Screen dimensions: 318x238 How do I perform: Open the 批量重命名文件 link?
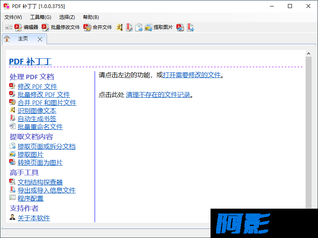(x=40, y=127)
